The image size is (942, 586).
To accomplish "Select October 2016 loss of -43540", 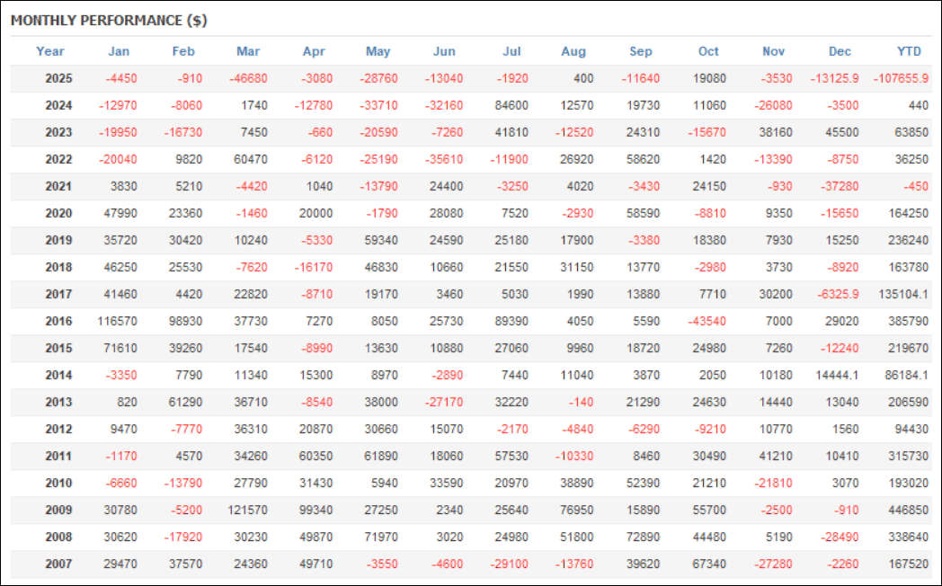I will [704, 321].
